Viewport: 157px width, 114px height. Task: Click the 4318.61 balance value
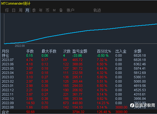[x=140, y=94]
